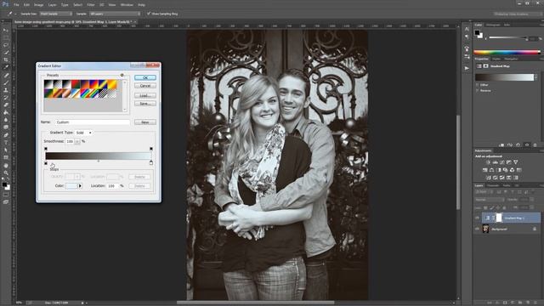544x306 pixels.
Task: Open the gradient picker arrow in Properties
Action: (x=536, y=77)
